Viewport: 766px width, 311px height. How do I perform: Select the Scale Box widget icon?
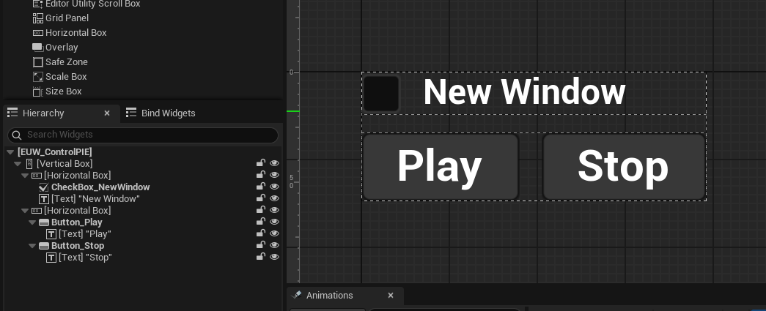point(37,77)
